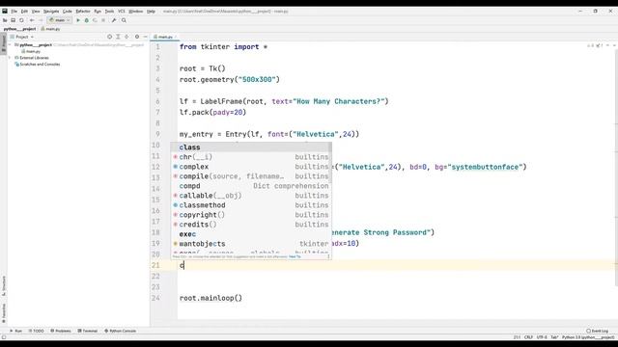Open the Refactor menu
Image resolution: width=618 pixels, height=347 pixels.
pyautogui.click(x=83, y=12)
